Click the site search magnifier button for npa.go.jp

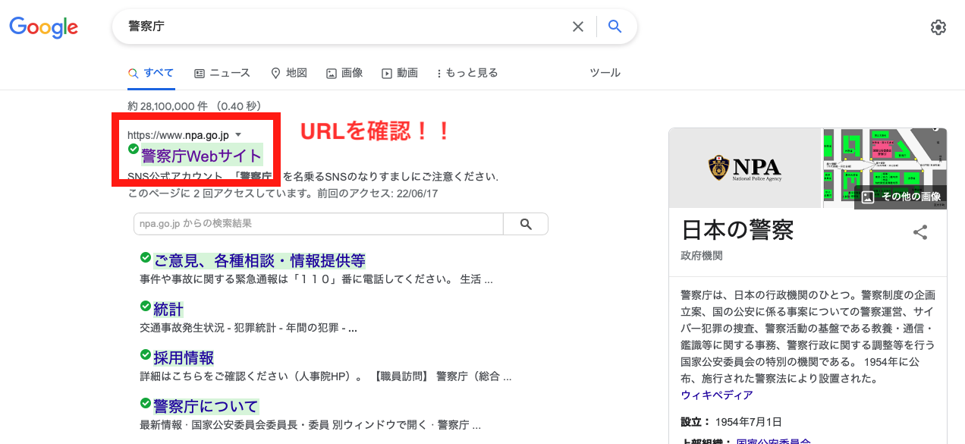526,224
